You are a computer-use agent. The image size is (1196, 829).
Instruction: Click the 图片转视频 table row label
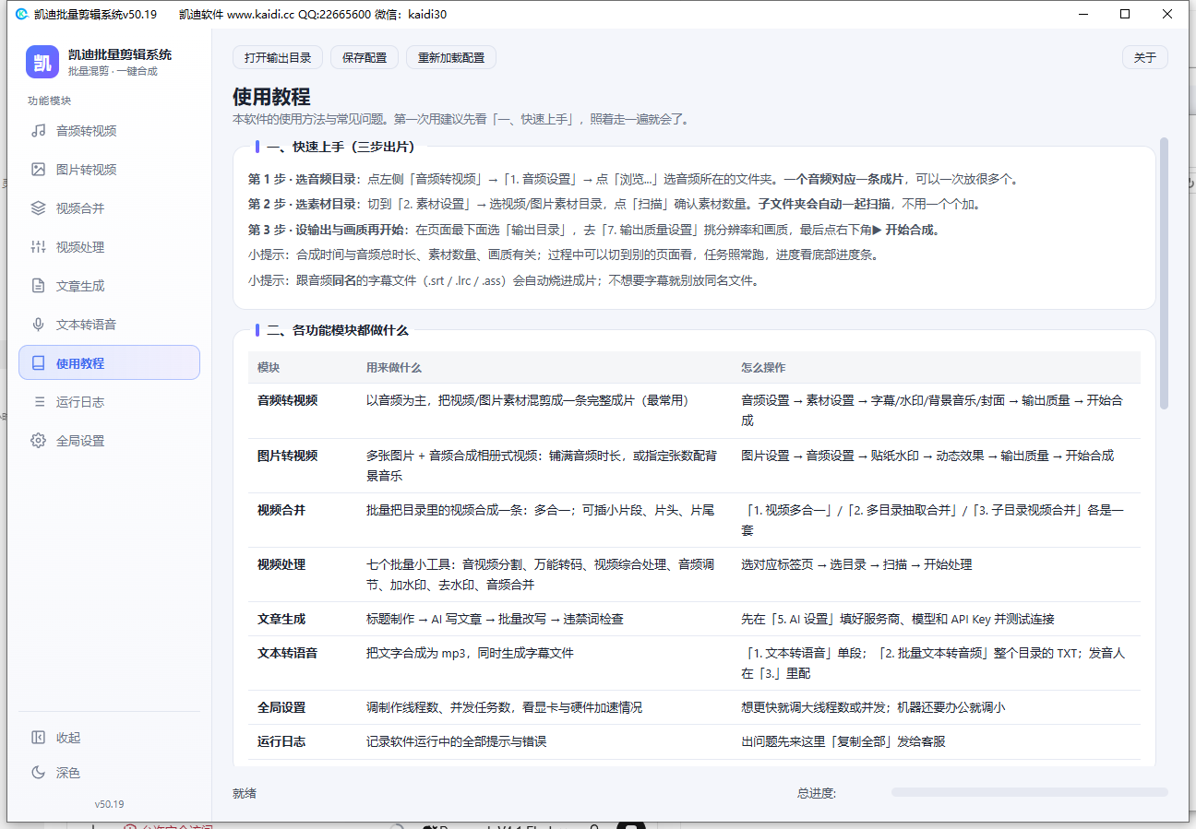click(287, 456)
